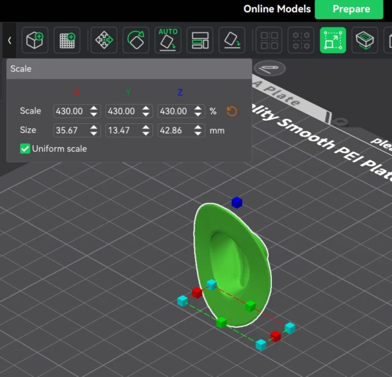Viewport: 392px width, 377px height.
Task: Increase Z Size with up arrow
Action: point(198,127)
